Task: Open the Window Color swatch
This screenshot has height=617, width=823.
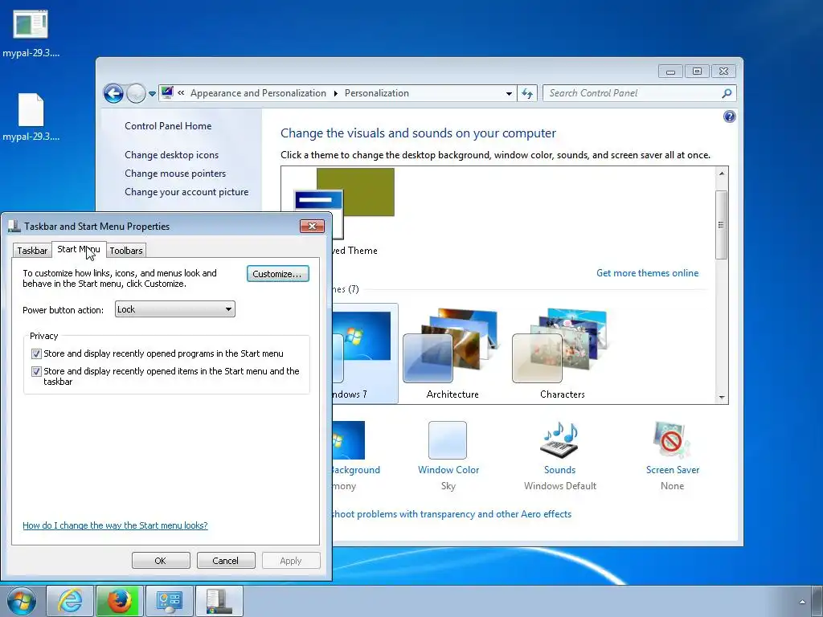Action: pyautogui.click(x=447, y=440)
